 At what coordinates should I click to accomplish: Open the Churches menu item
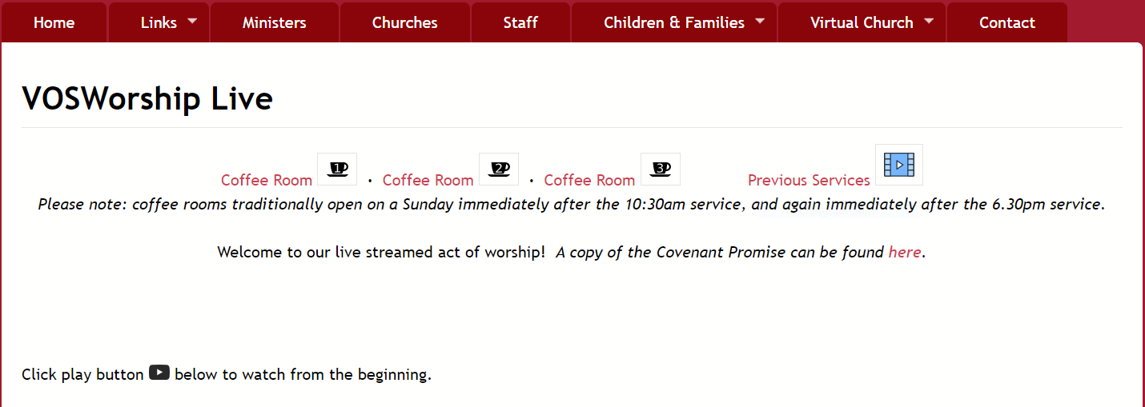[x=405, y=22]
